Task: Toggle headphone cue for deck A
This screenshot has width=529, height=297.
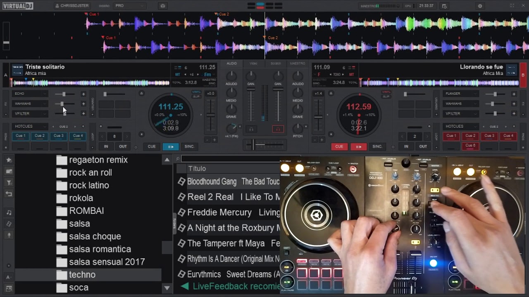Action: click(251, 129)
